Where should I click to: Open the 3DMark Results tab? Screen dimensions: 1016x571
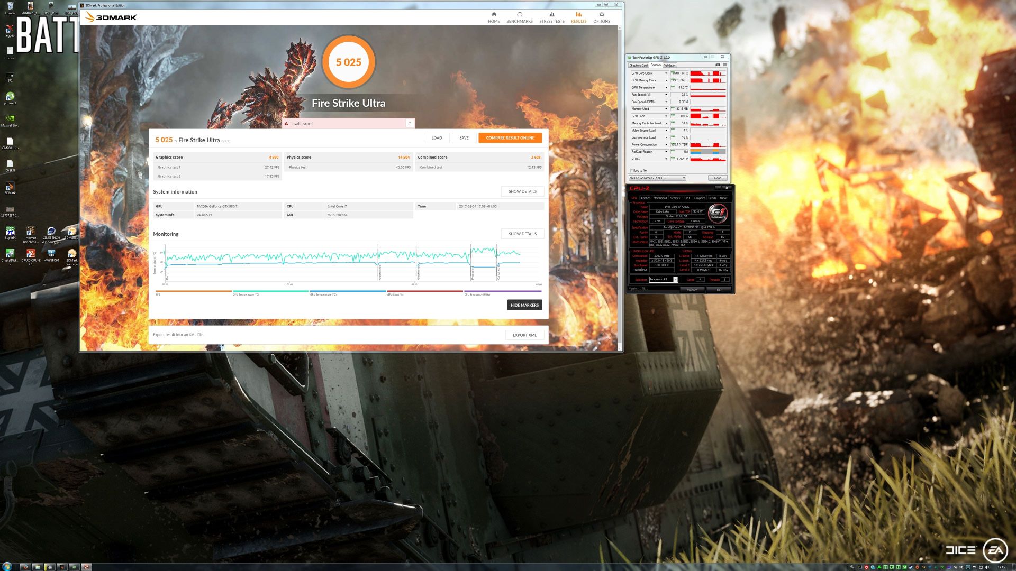pos(578,17)
